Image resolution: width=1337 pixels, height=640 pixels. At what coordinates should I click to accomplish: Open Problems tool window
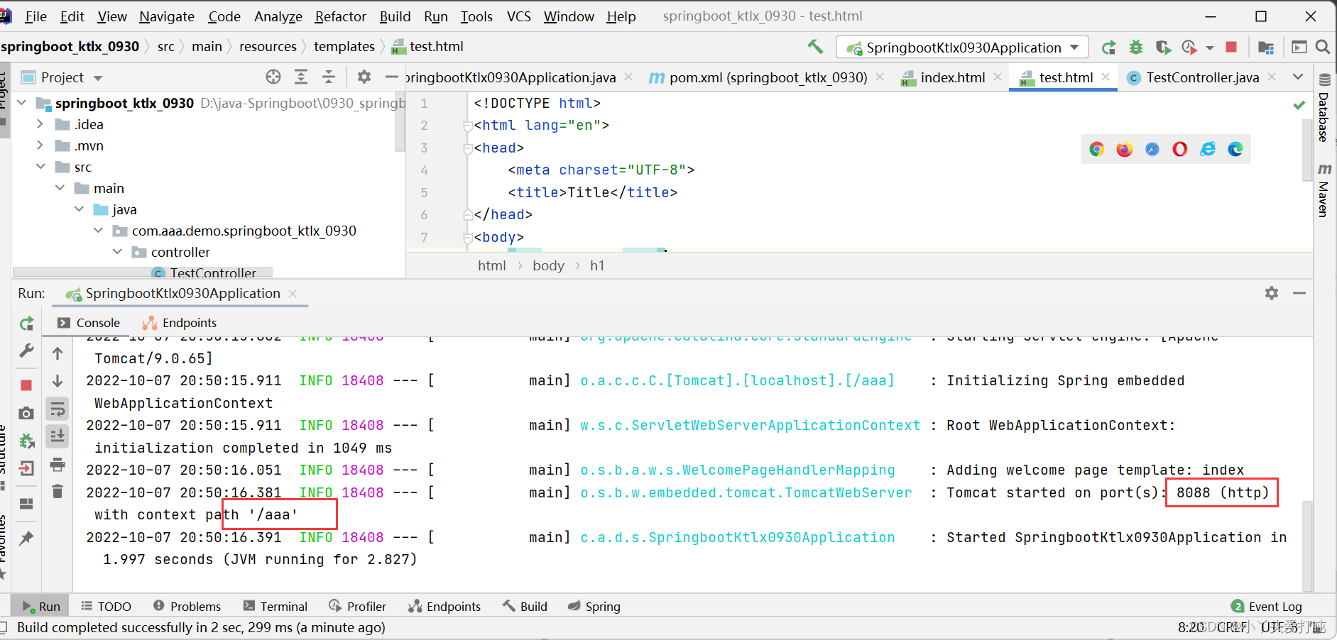pyautogui.click(x=187, y=607)
